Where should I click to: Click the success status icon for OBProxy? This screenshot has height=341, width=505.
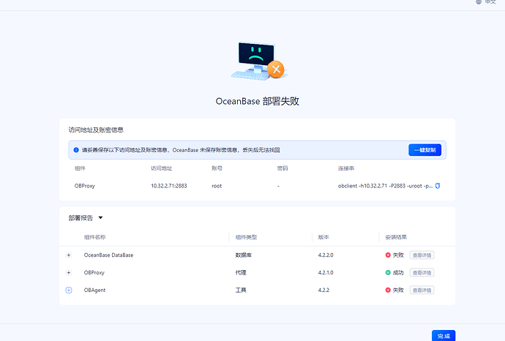[x=388, y=272]
